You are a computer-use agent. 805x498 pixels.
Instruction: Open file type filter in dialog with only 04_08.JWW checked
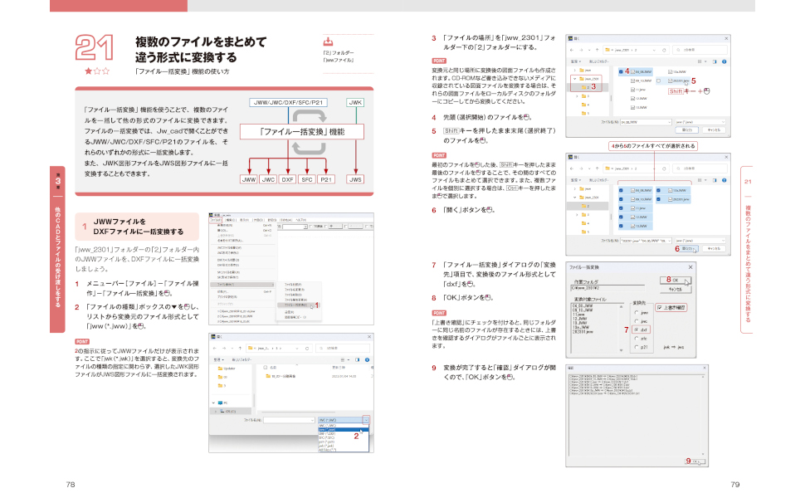tap(700, 122)
